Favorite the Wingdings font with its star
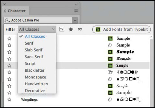 coord(9,100)
